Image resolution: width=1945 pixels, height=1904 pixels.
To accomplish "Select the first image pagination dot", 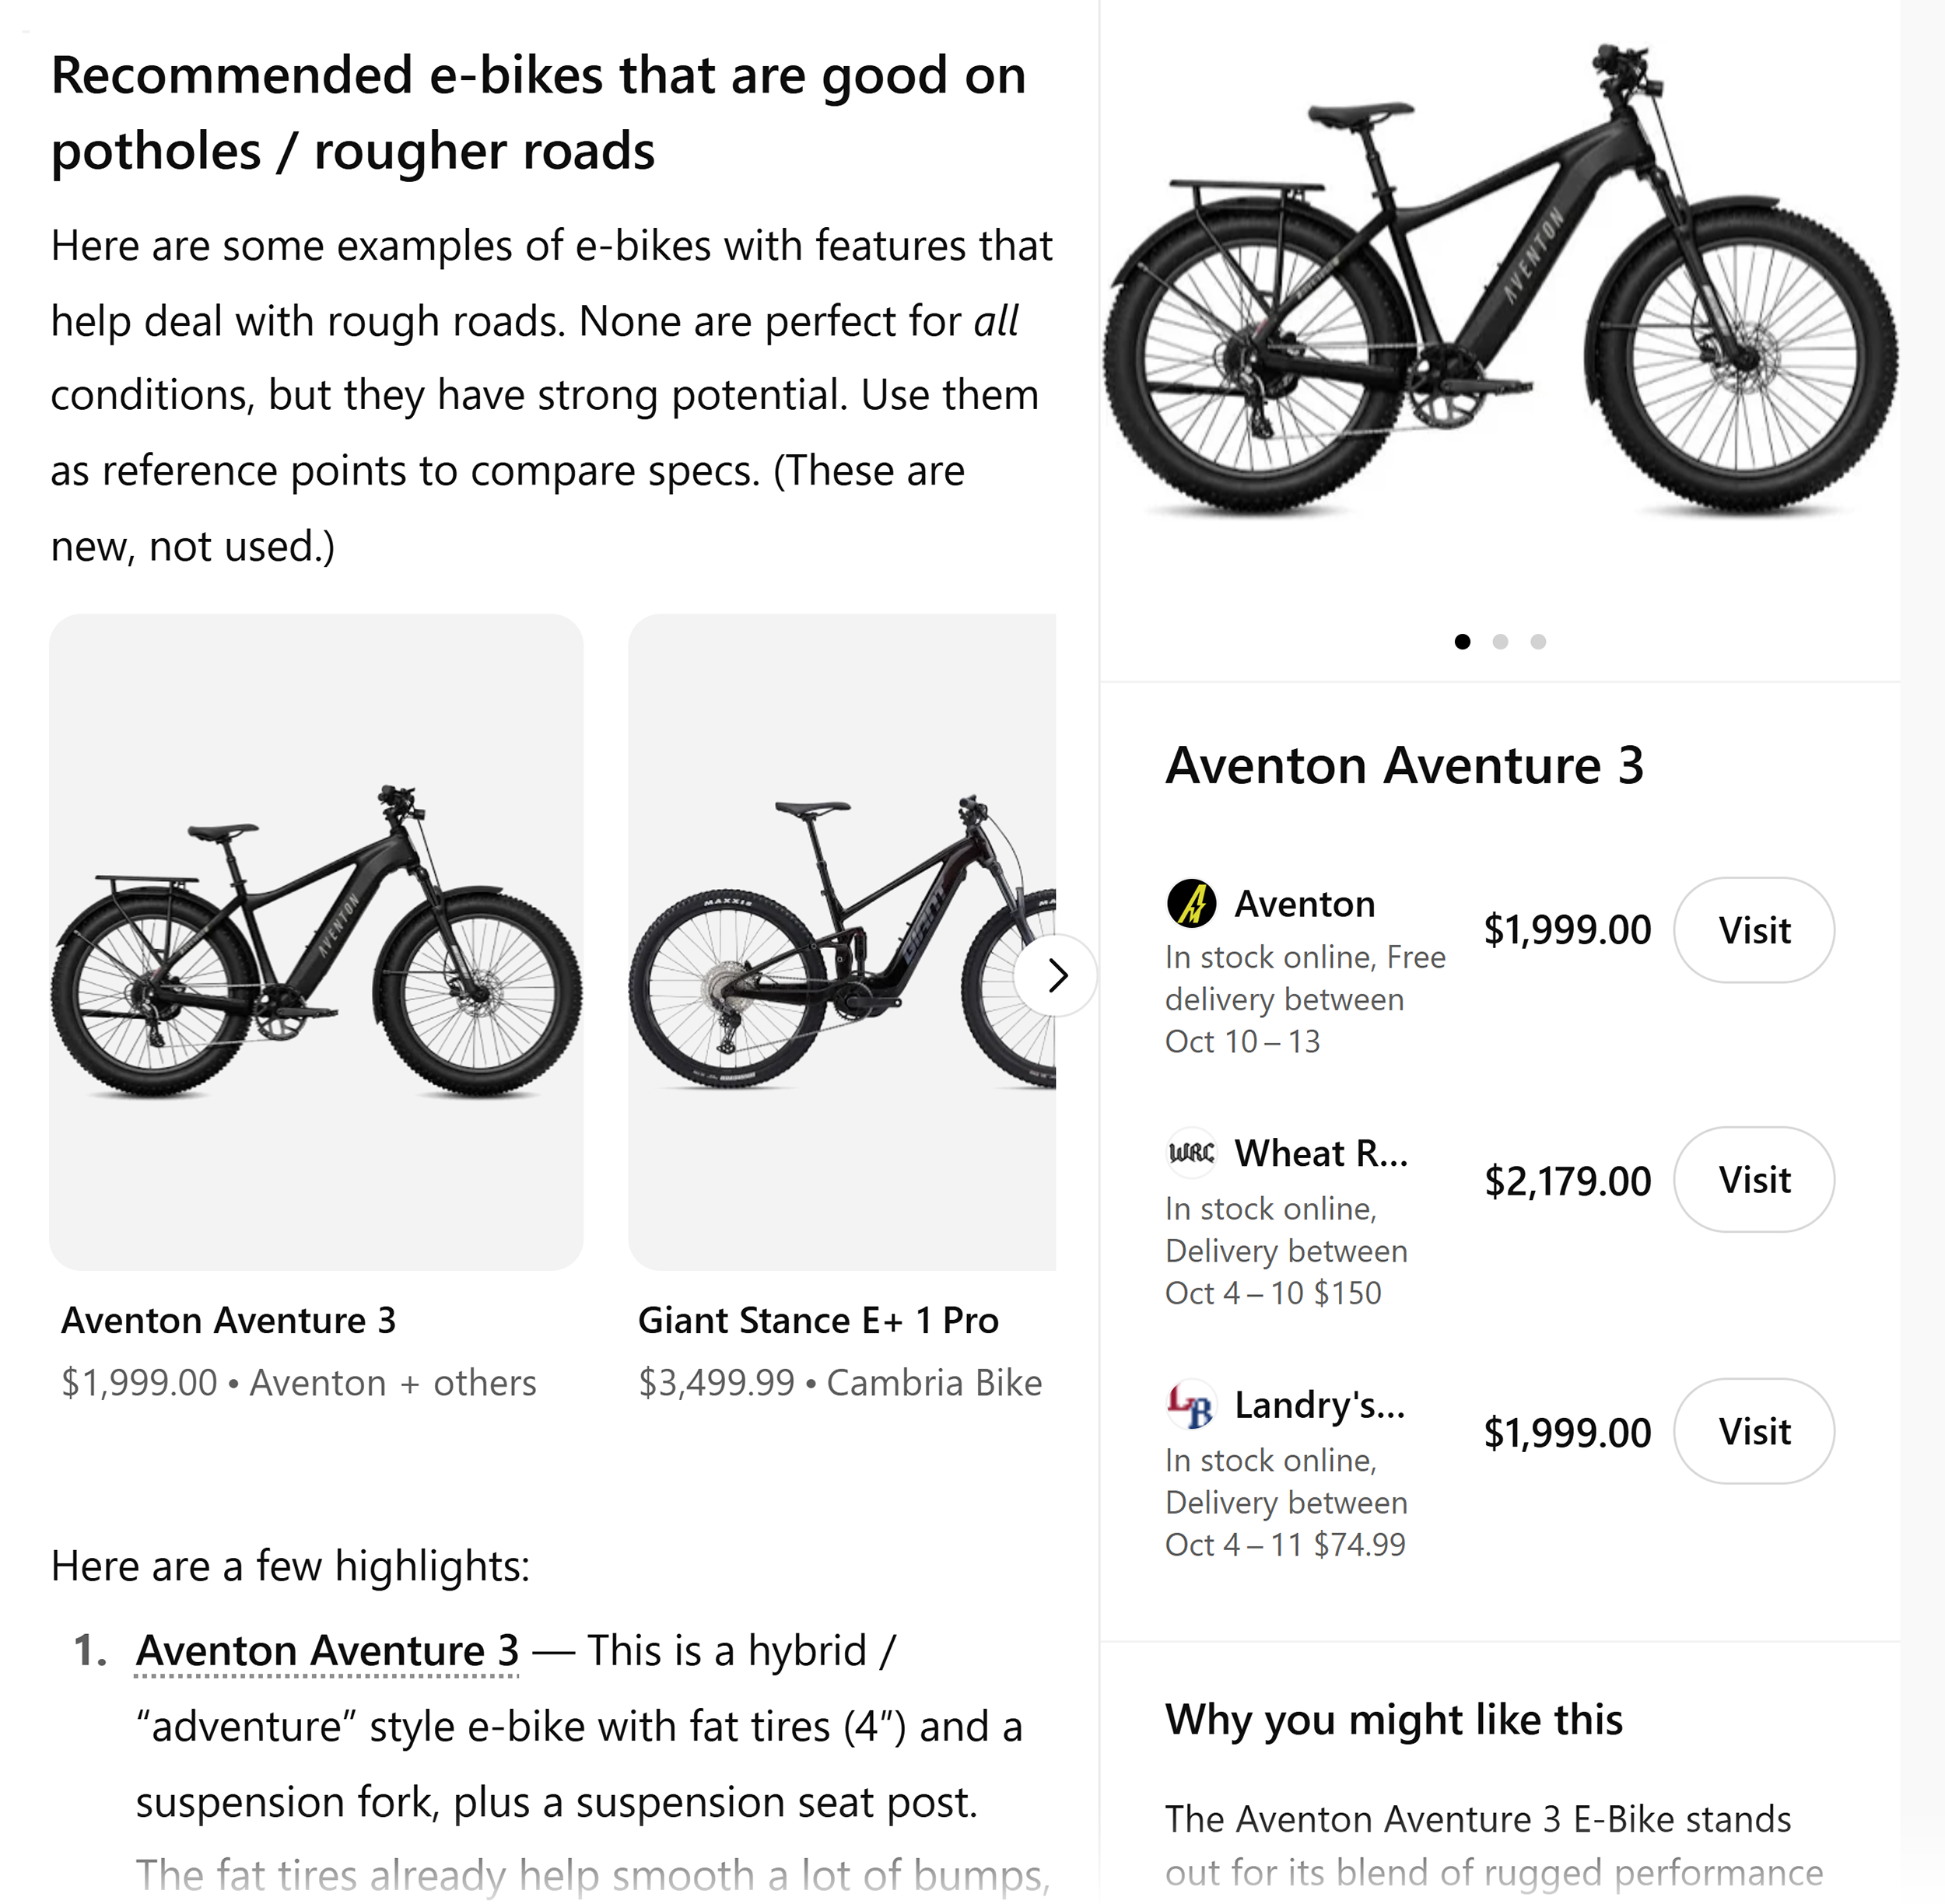I will (1463, 642).
